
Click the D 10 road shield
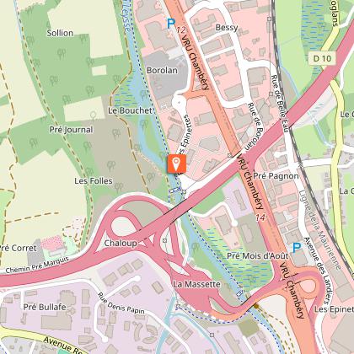pyautogui.click(x=322, y=58)
